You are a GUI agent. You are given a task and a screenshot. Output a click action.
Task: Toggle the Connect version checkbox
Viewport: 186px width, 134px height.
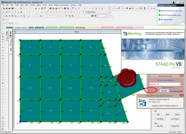pyautogui.click(x=160, y=87)
